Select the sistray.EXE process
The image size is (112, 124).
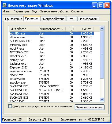click(52, 60)
